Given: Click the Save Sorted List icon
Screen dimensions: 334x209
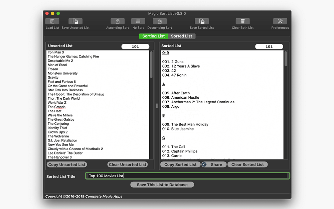Looking at the screenshot, I should click(x=202, y=21).
